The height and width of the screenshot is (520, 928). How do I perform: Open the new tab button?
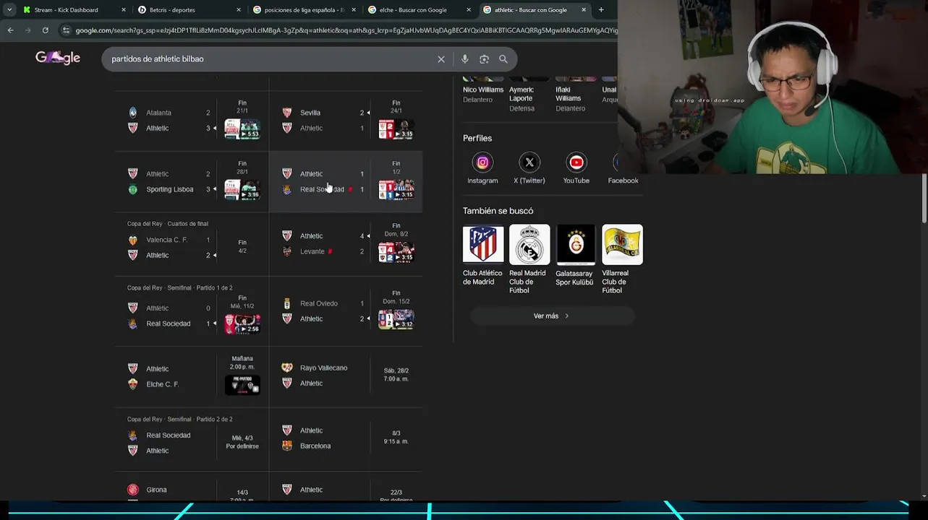(601, 10)
